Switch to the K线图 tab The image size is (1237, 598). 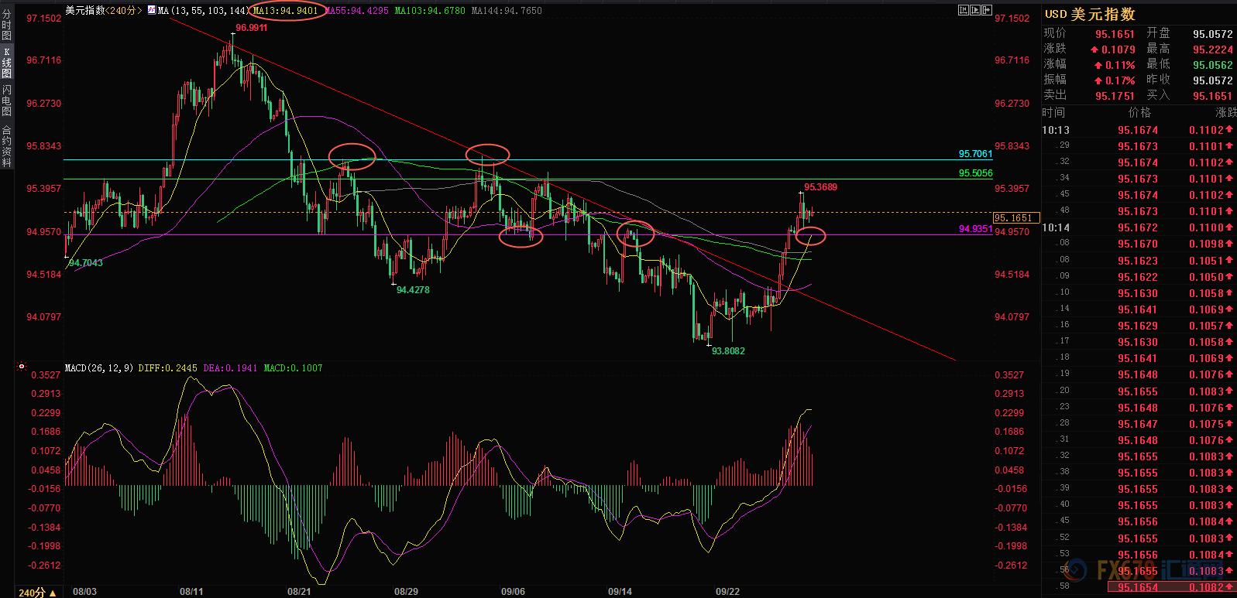[x=7, y=63]
